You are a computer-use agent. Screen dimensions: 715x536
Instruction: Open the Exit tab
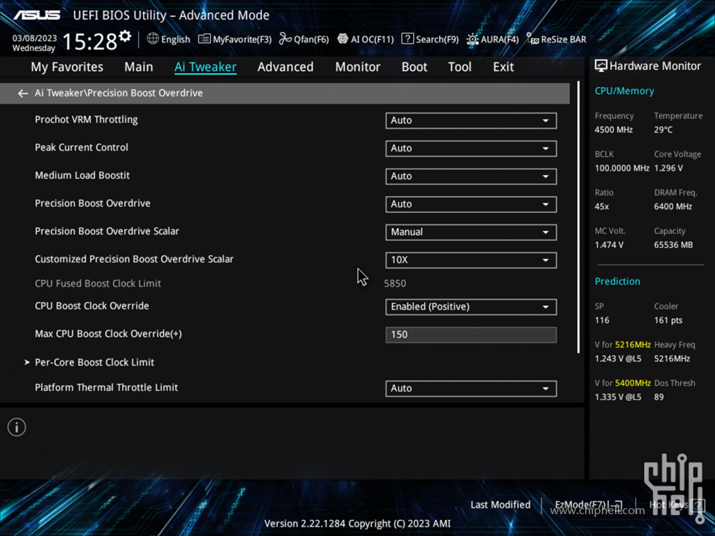[x=503, y=67]
